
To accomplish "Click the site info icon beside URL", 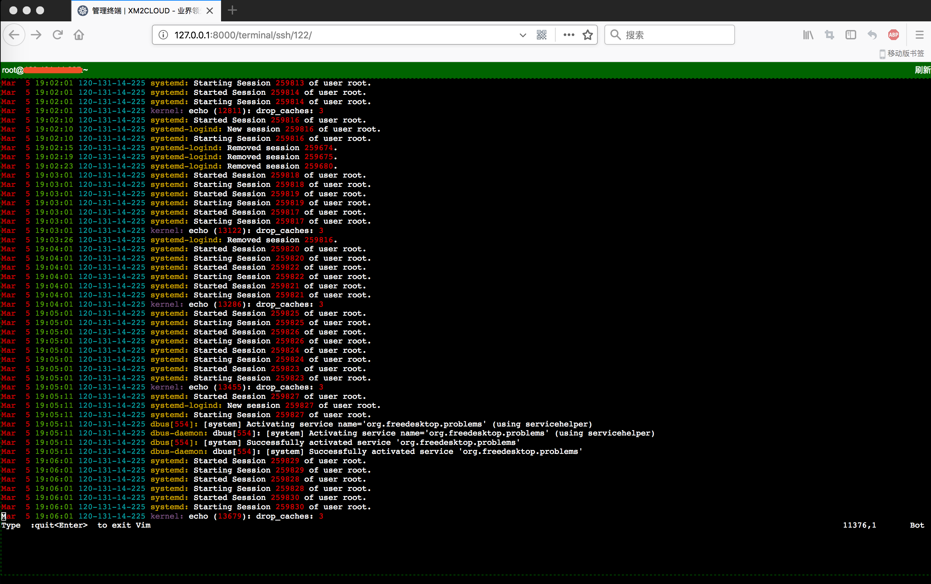I will (x=164, y=35).
